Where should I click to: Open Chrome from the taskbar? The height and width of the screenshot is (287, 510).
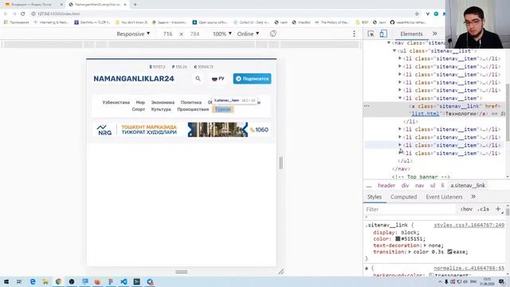click(58, 281)
